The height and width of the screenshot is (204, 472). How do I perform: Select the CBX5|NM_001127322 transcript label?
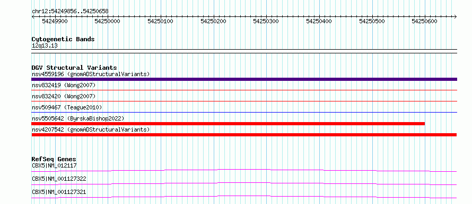[59, 179]
